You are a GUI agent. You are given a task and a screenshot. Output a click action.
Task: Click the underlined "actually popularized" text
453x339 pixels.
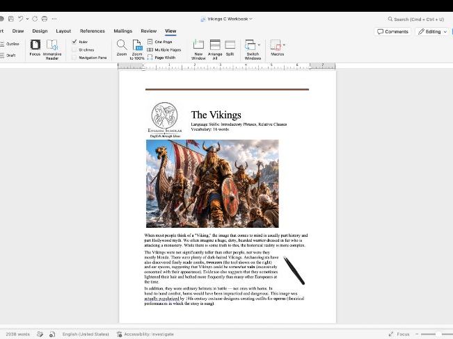tap(161, 299)
